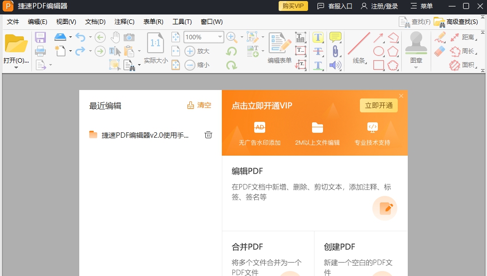The width and height of the screenshot is (487, 276).
Task: Click 清空 to clear recent edits
Action: [x=199, y=105]
